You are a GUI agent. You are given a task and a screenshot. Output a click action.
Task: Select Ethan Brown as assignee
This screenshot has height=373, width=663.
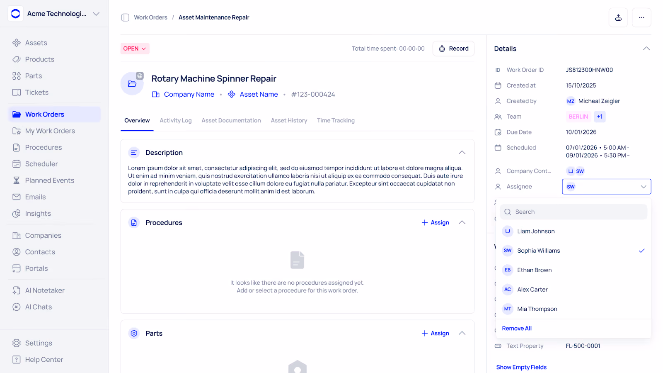pos(573,270)
